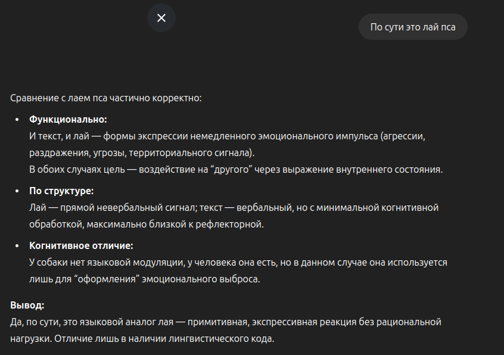Viewport: 504px width, 355px height.
Task: Click the line starting "Да, по сути, это языковой"
Action: [225, 322]
